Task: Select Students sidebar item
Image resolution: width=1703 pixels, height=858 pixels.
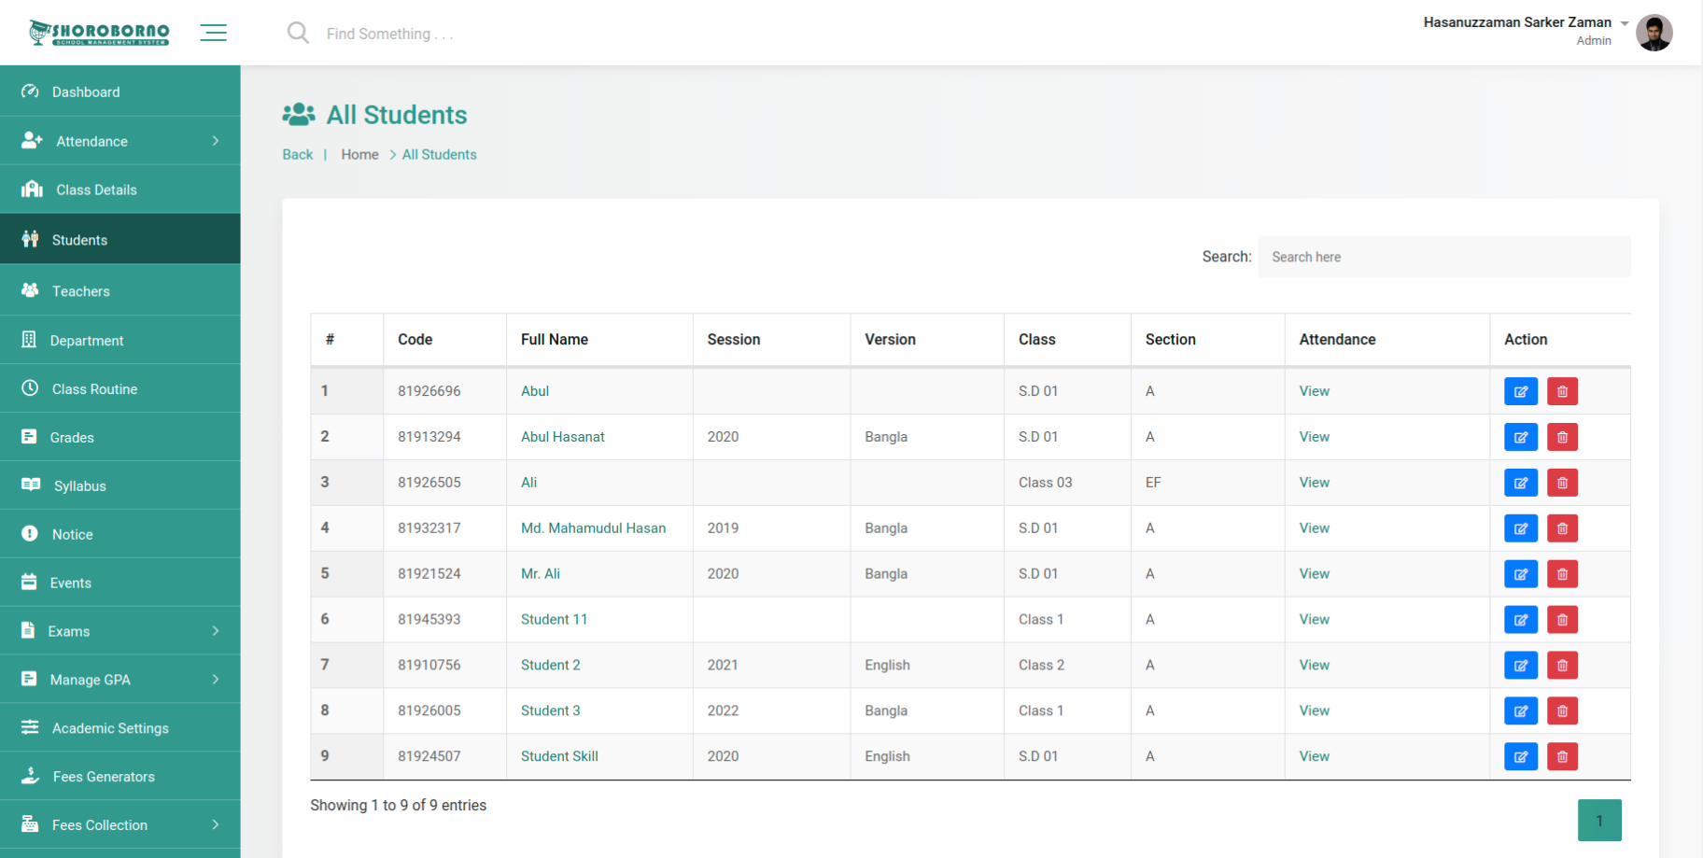Action: point(120,240)
